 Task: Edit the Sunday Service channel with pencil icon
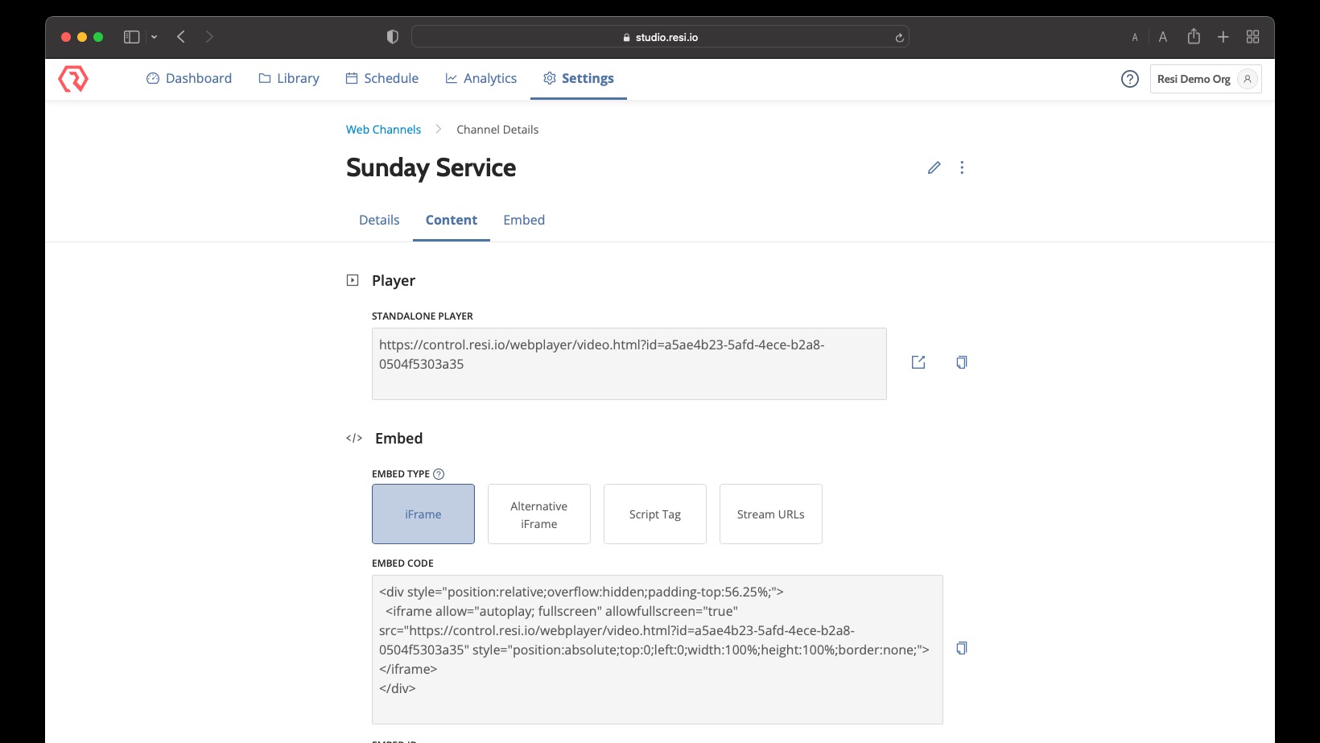click(x=934, y=167)
